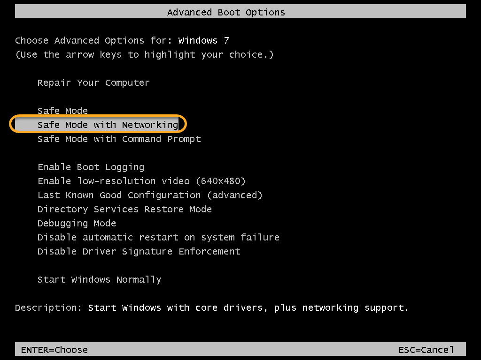This screenshot has height=360, width=481.
Task: Pick the Debugging Mode entry
Action: 77,224
